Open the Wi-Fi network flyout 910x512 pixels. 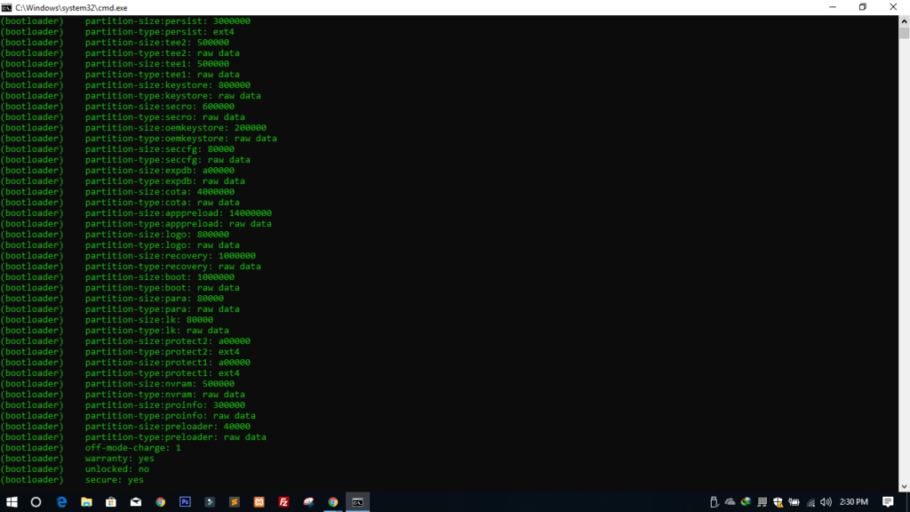pyautogui.click(x=810, y=502)
